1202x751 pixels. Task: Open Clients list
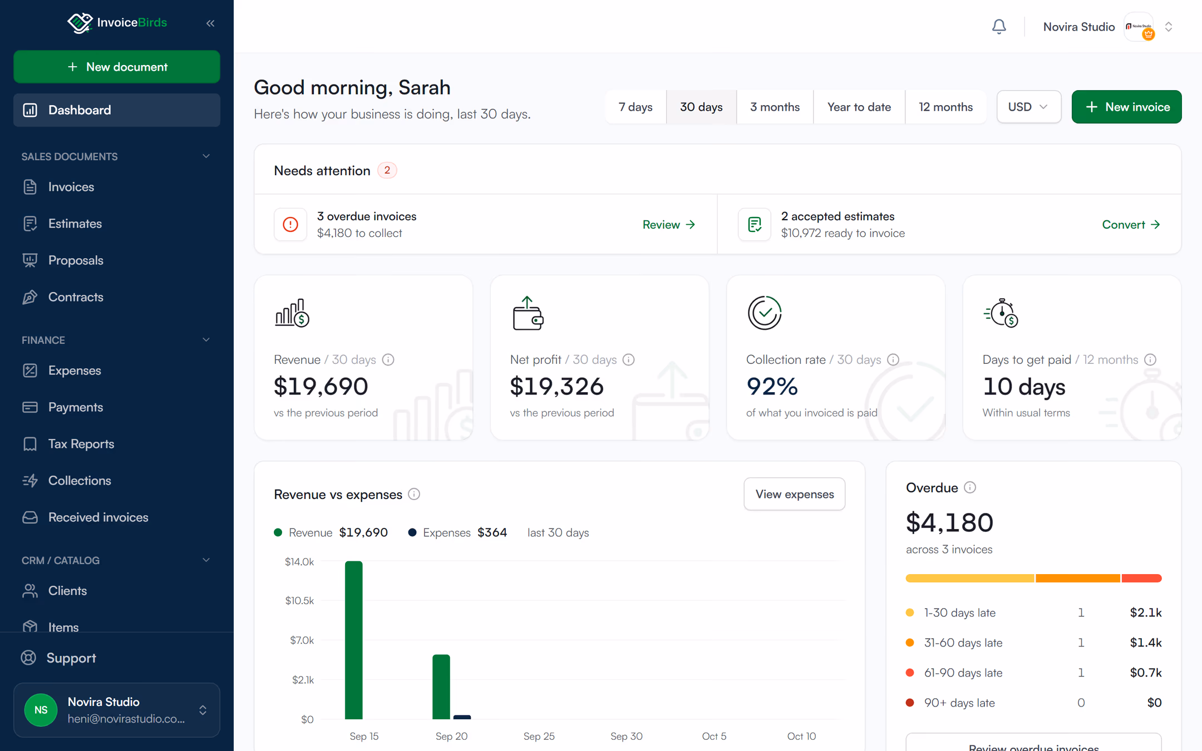[x=117, y=591]
